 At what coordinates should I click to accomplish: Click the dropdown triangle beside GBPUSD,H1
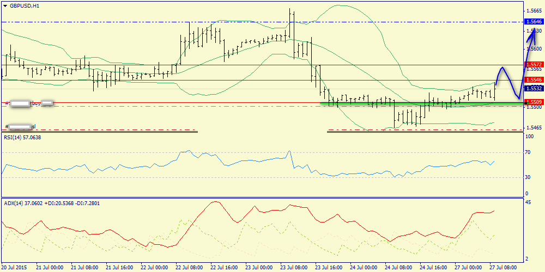5,5
